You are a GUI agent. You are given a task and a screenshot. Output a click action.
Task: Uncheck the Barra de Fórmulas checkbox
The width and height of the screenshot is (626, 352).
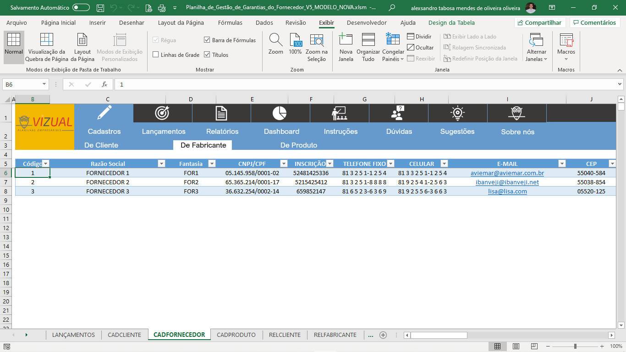point(207,40)
